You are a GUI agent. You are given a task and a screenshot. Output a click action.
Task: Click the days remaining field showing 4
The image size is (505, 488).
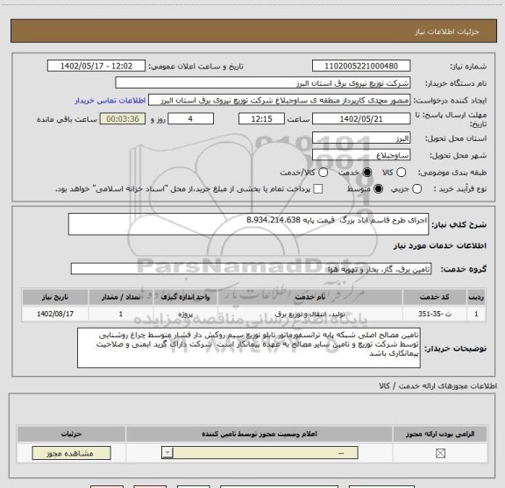tap(190, 119)
